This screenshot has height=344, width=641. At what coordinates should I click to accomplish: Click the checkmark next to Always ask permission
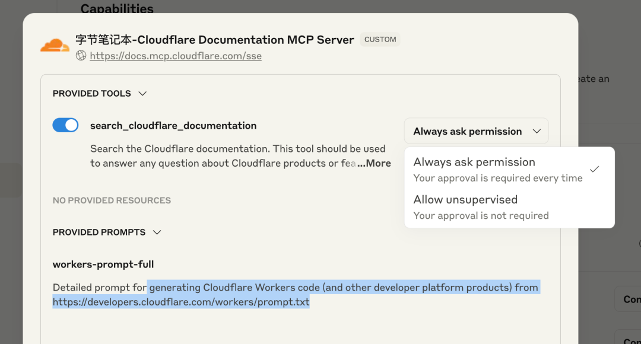(x=594, y=169)
